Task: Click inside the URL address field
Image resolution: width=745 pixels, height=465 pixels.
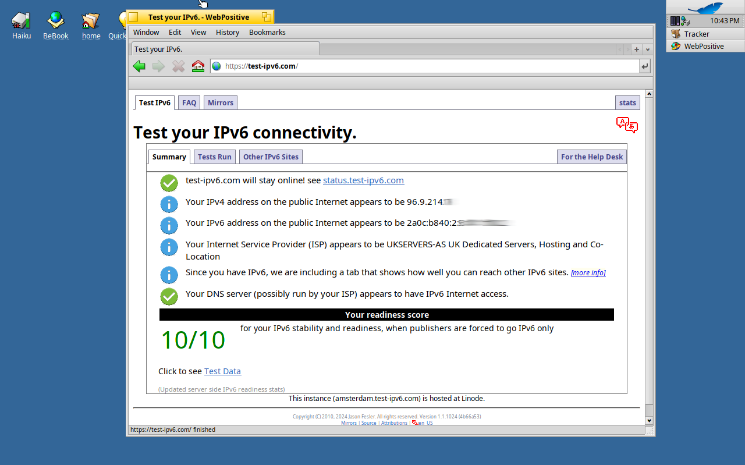Action: click(349, 66)
